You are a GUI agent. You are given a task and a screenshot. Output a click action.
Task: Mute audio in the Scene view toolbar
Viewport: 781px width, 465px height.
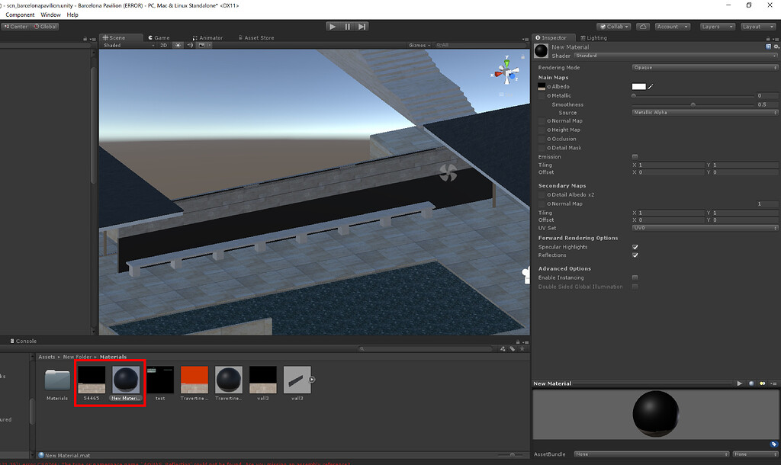click(x=189, y=45)
